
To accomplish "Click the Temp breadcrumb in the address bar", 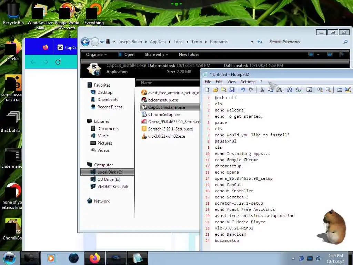I will point(196,42).
